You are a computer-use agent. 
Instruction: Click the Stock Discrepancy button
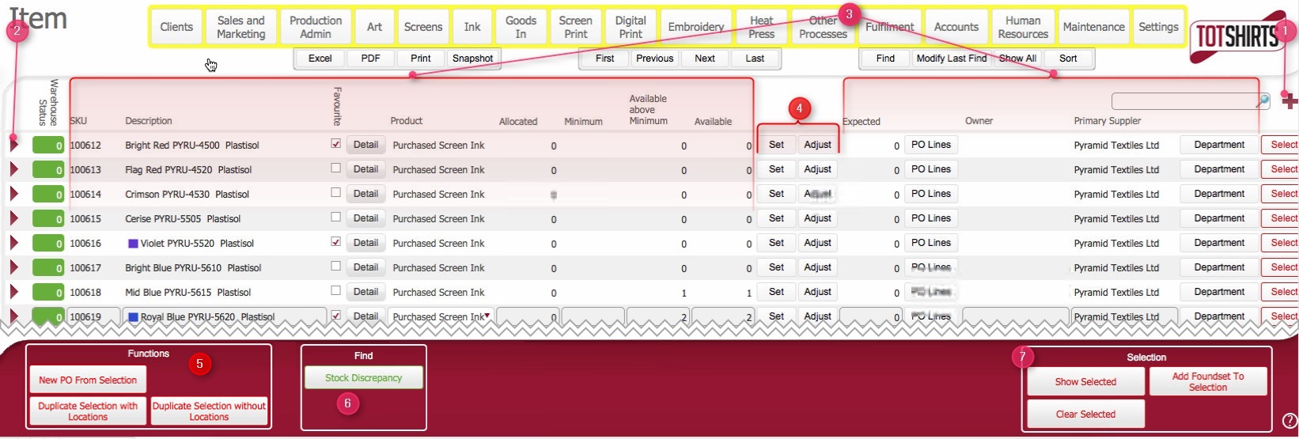363,378
